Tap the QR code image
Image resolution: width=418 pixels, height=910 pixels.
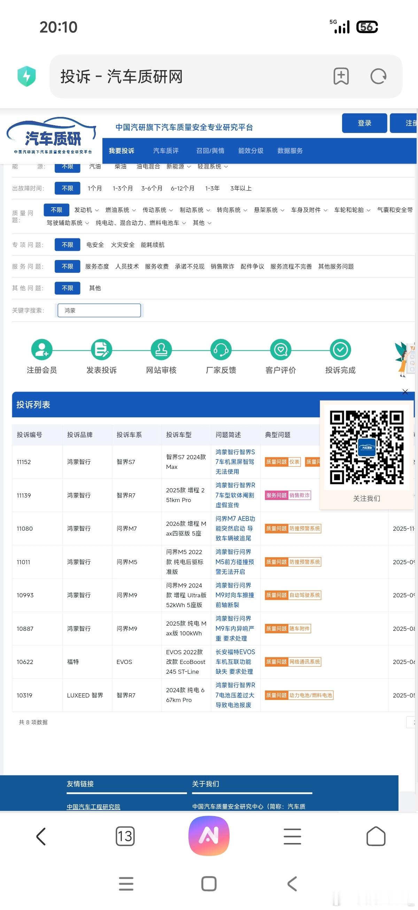point(366,447)
